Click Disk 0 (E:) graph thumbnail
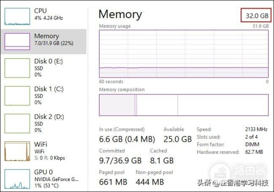Image resolution: width=274 pixels, height=192 pixels. (17, 68)
